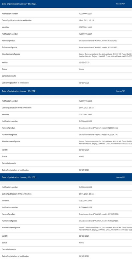The image size is (132, 259).
Task: Click validity date 12/23/2025 for the M2101K9G record
Action: point(84,62)
